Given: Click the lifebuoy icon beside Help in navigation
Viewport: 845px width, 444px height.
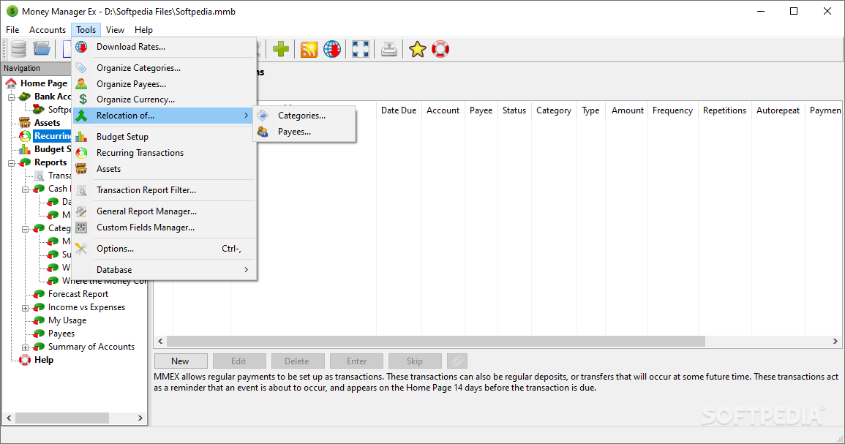Looking at the screenshot, I should [25, 360].
